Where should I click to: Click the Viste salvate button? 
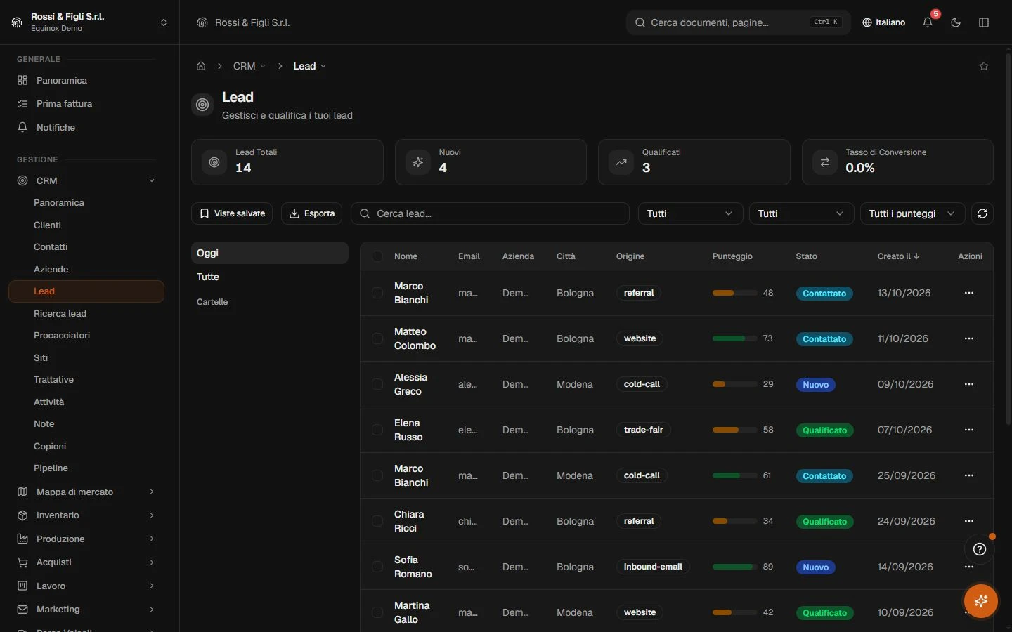click(x=232, y=213)
